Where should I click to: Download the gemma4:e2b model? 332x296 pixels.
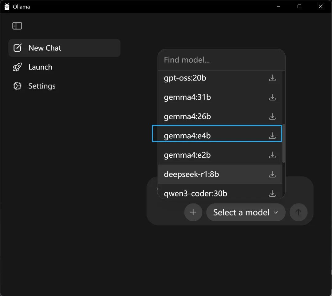pyautogui.click(x=272, y=155)
